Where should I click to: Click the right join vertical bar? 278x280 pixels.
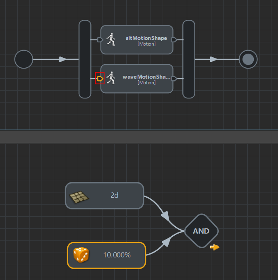coord(189,59)
